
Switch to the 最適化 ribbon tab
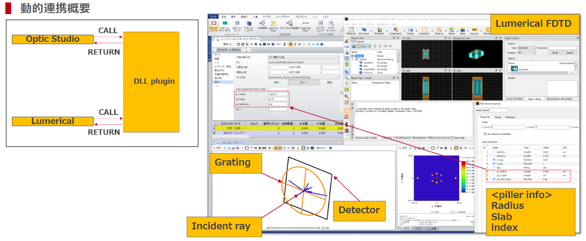coord(245,17)
